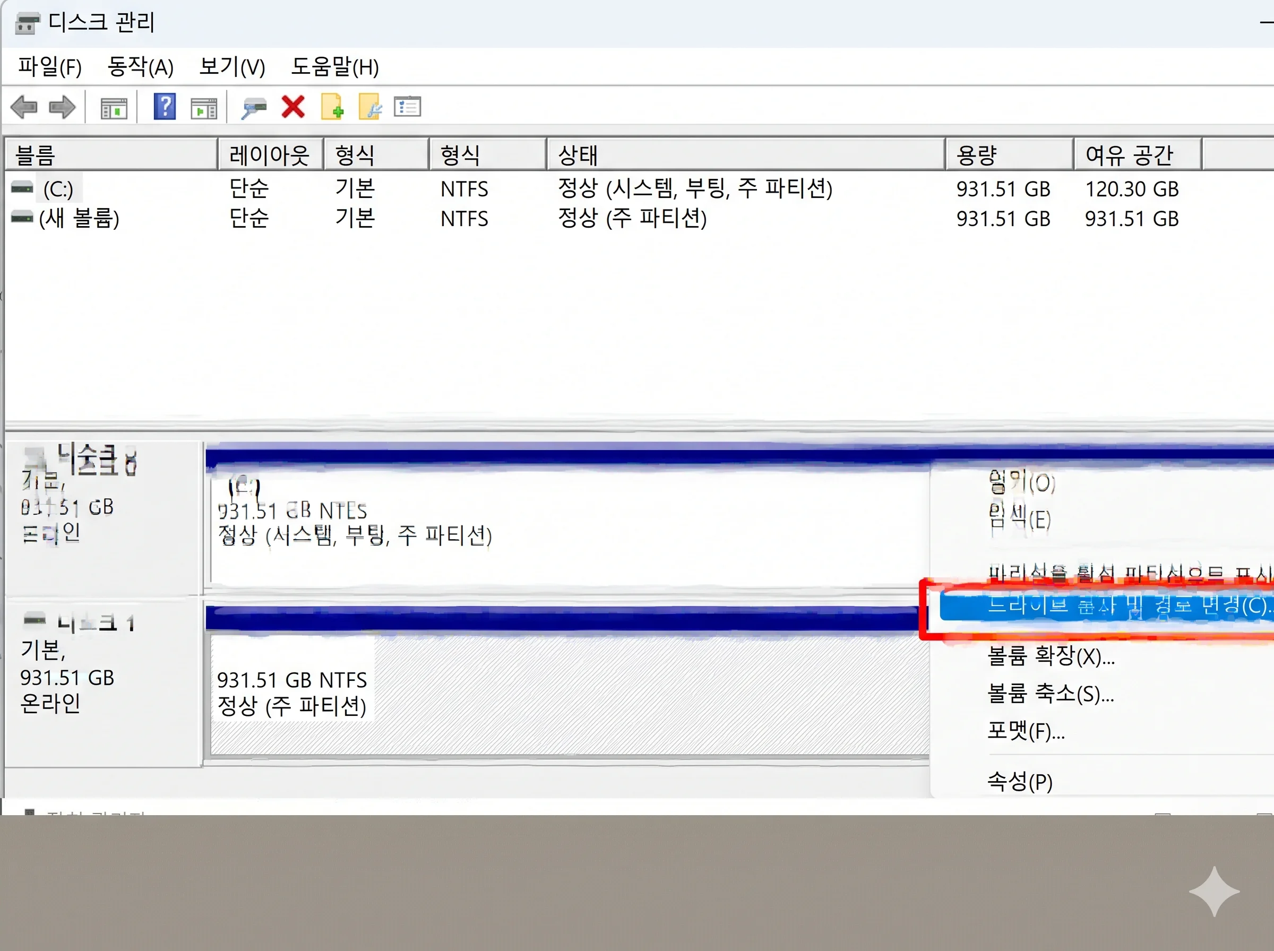Click free space 931.51 GB of 새 볼륨 row
The height and width of the screenshot is (951, 1274).
1132,219
